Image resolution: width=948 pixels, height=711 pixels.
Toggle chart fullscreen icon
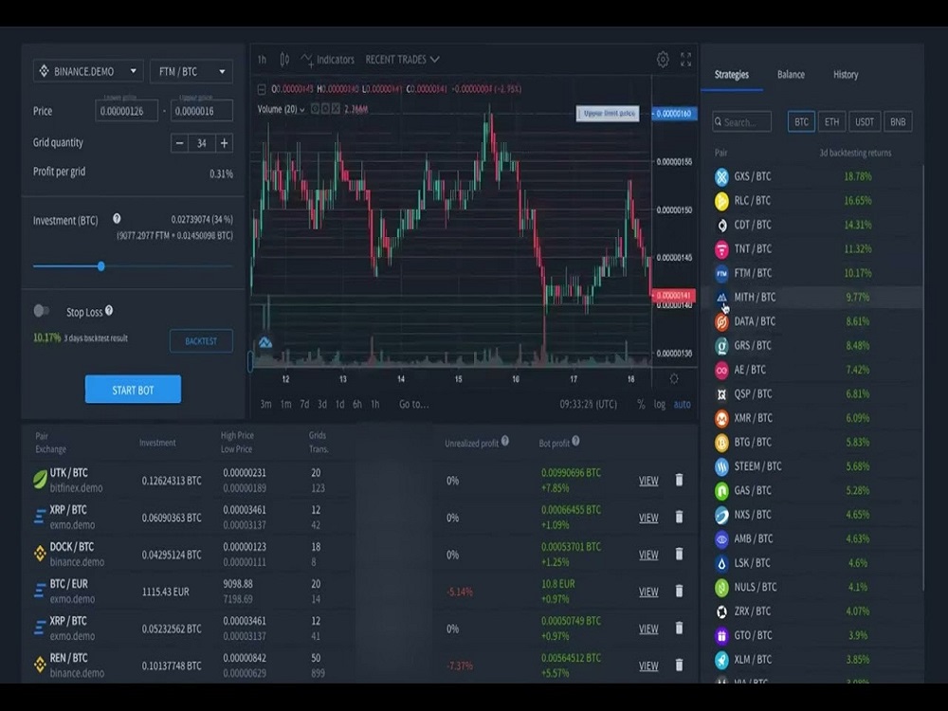[685, 59]
